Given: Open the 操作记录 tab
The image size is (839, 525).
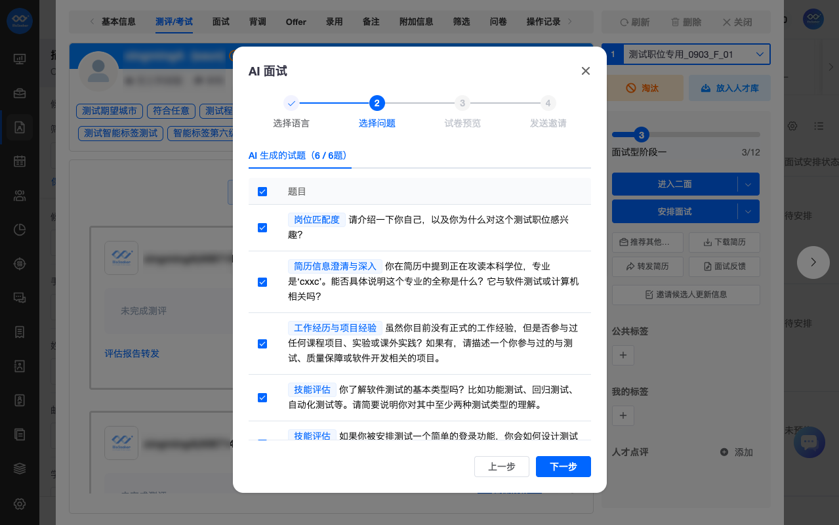Looking at the screenshot, I should click(x=544, y=22).
